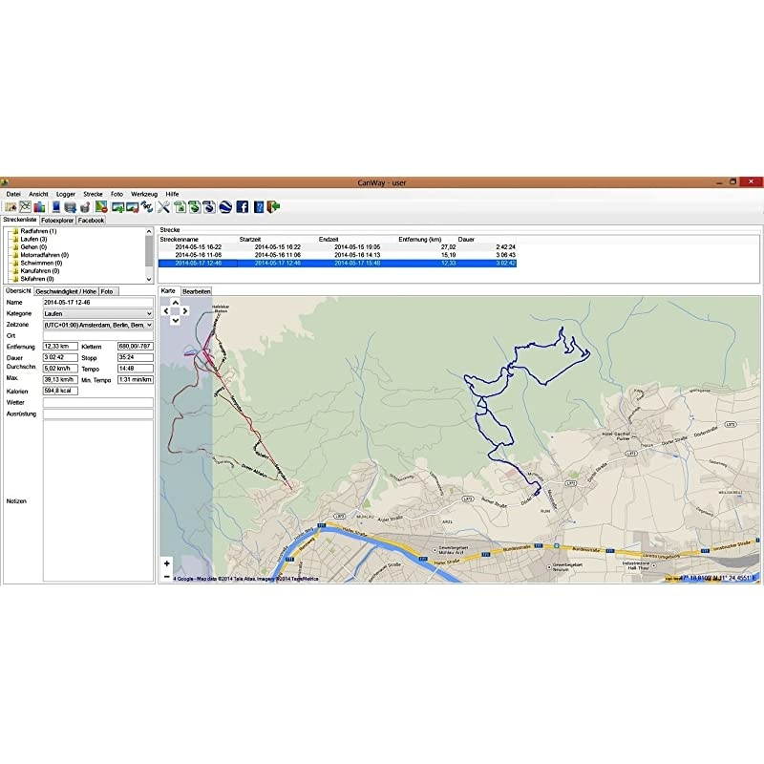
Task: Open the Werkzeug menu
Action: click(x=144, y=194)
